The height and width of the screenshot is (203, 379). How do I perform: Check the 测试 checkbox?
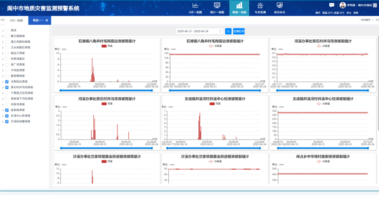click(7, 30)
